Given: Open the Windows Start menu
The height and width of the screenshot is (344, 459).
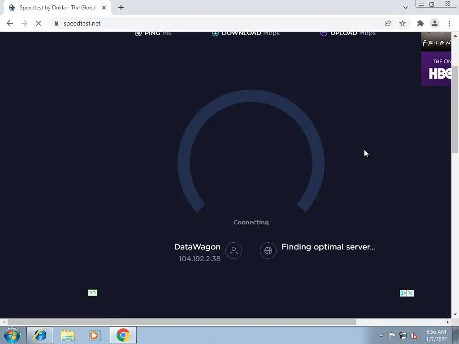Looking at the screenshot, I should point(12,335).
